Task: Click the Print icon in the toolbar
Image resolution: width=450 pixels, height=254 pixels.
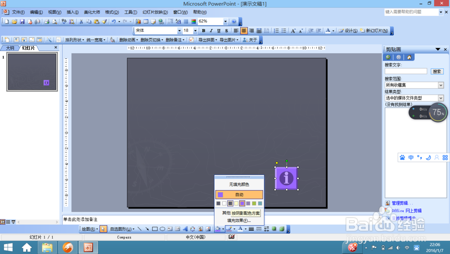Action: pyautogui.click(x=47, y=22)
